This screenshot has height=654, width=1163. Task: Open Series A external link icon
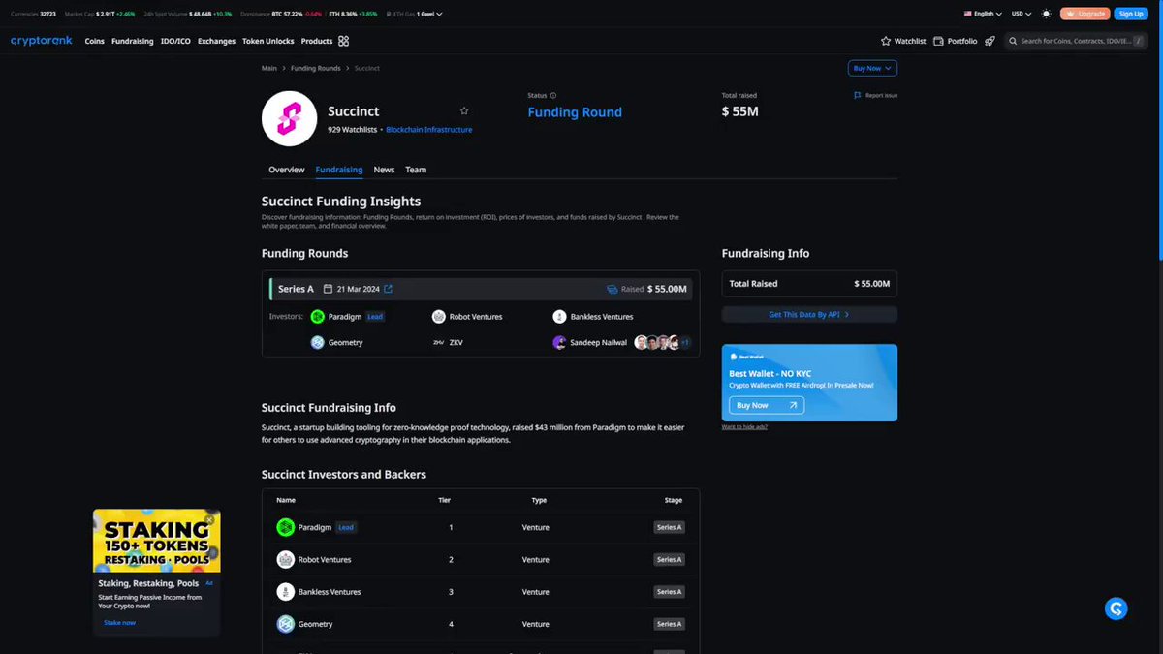(389, 289)
